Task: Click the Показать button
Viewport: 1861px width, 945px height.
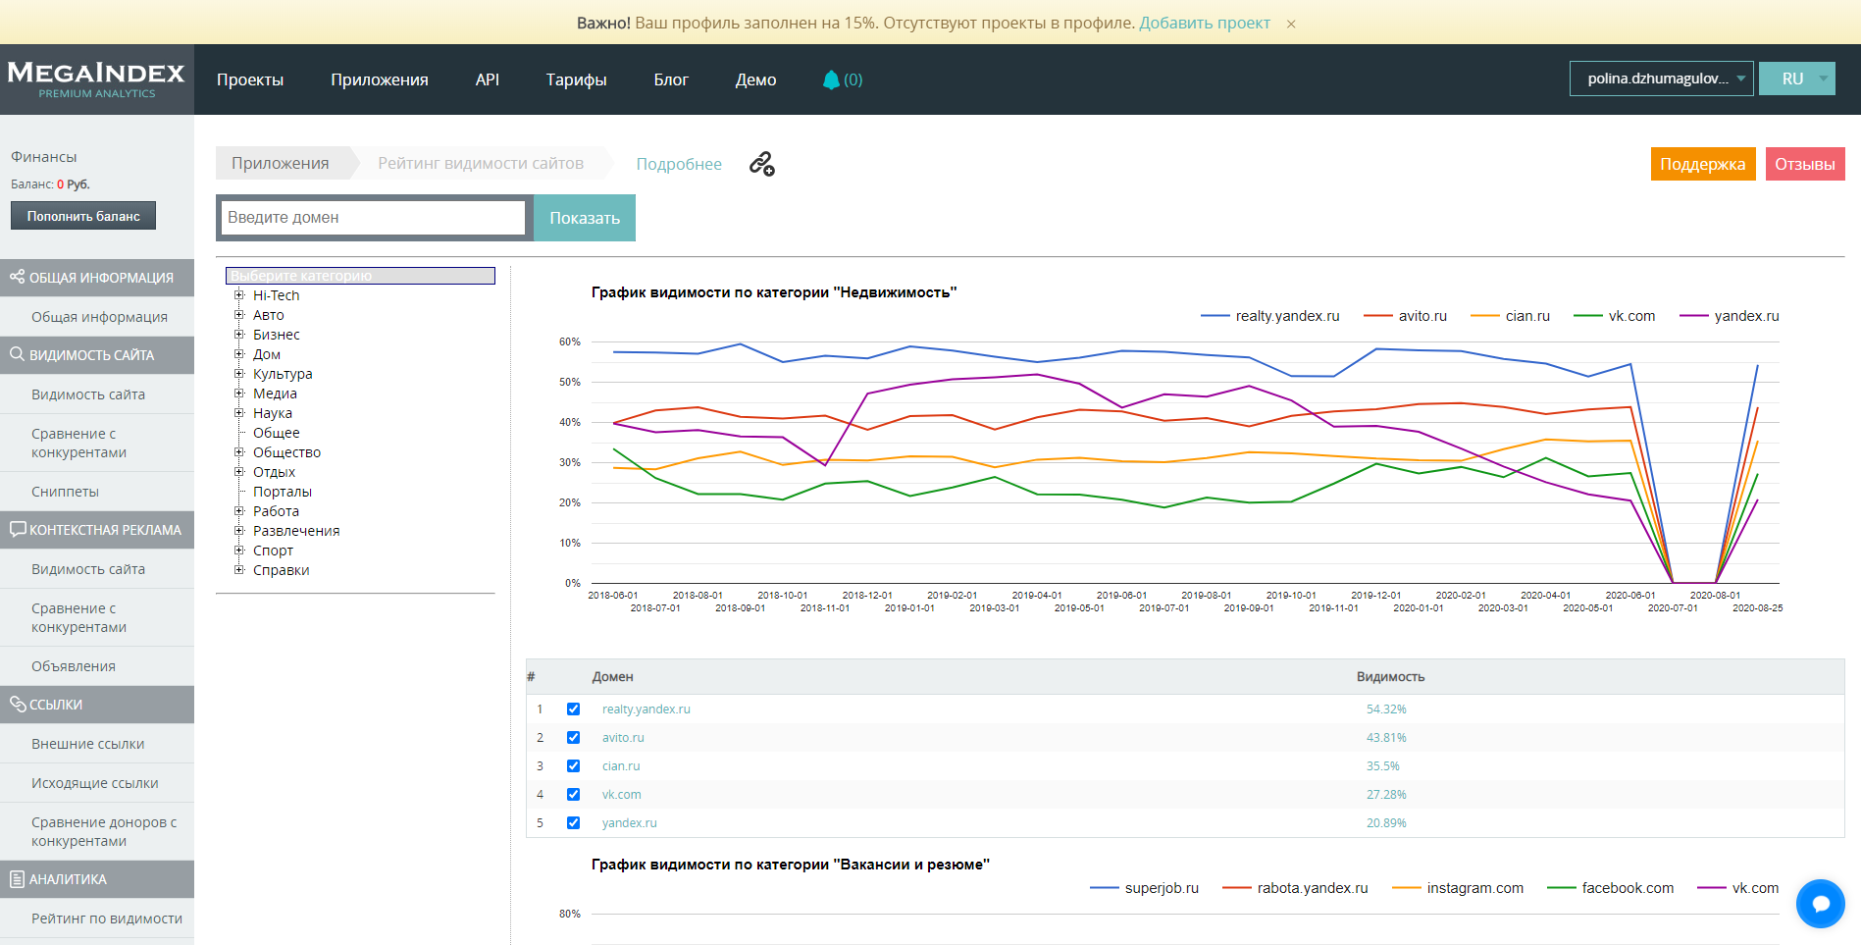Action: tap(585, 218)
